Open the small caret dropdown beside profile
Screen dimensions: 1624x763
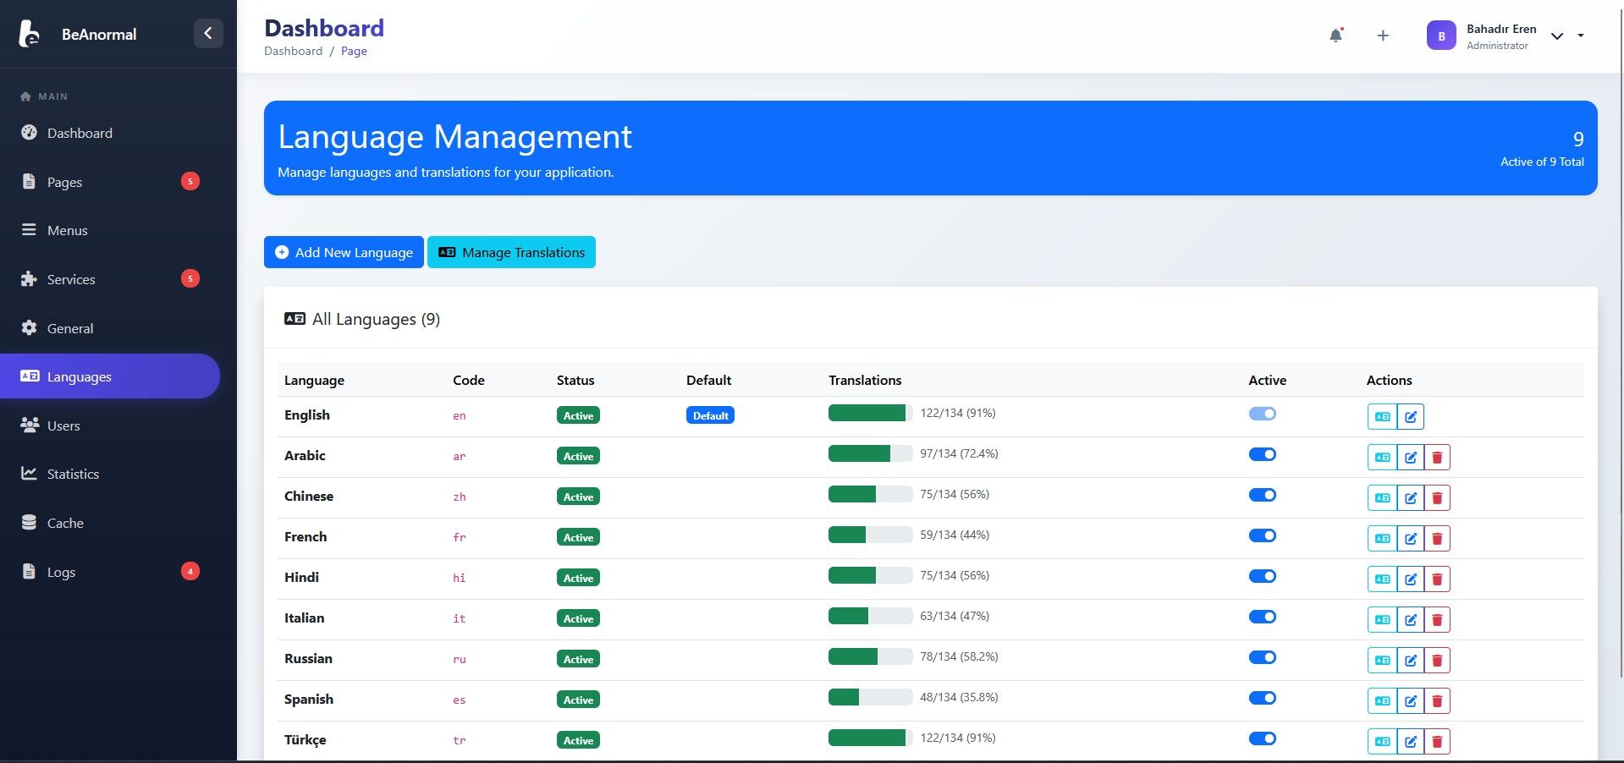pyautogui.click(x=1580, y=36)
